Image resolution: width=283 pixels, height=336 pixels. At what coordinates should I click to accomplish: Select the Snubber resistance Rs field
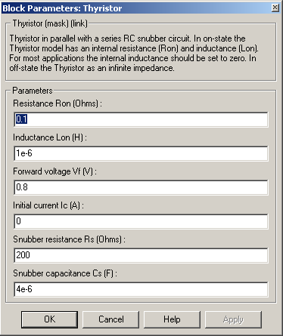(x=141, y=255)
